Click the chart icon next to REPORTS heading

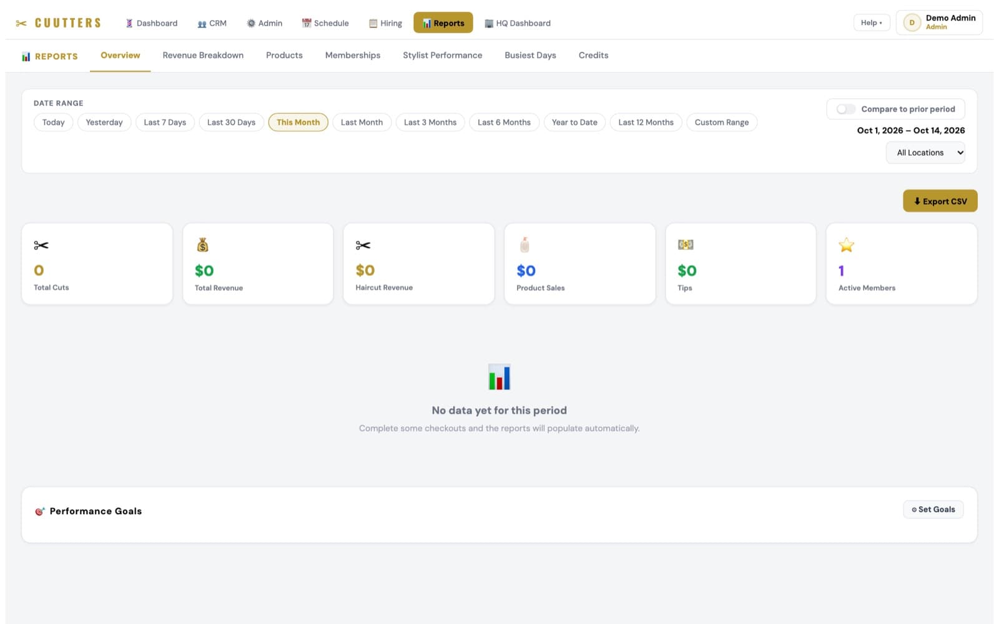click(26, 56)
